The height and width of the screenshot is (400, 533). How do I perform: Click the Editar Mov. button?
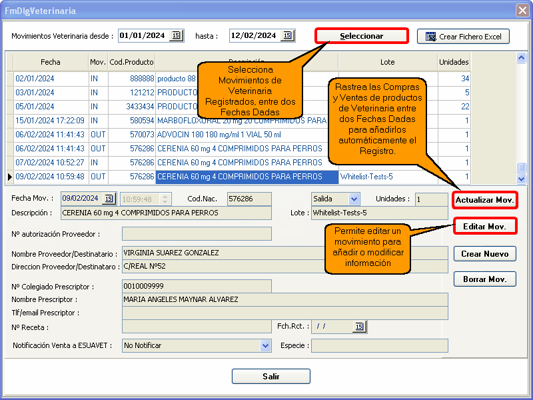[484, 227]
